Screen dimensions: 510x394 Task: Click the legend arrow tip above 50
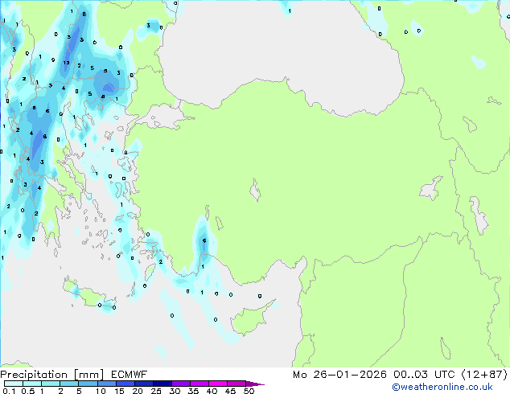(255, 384)
